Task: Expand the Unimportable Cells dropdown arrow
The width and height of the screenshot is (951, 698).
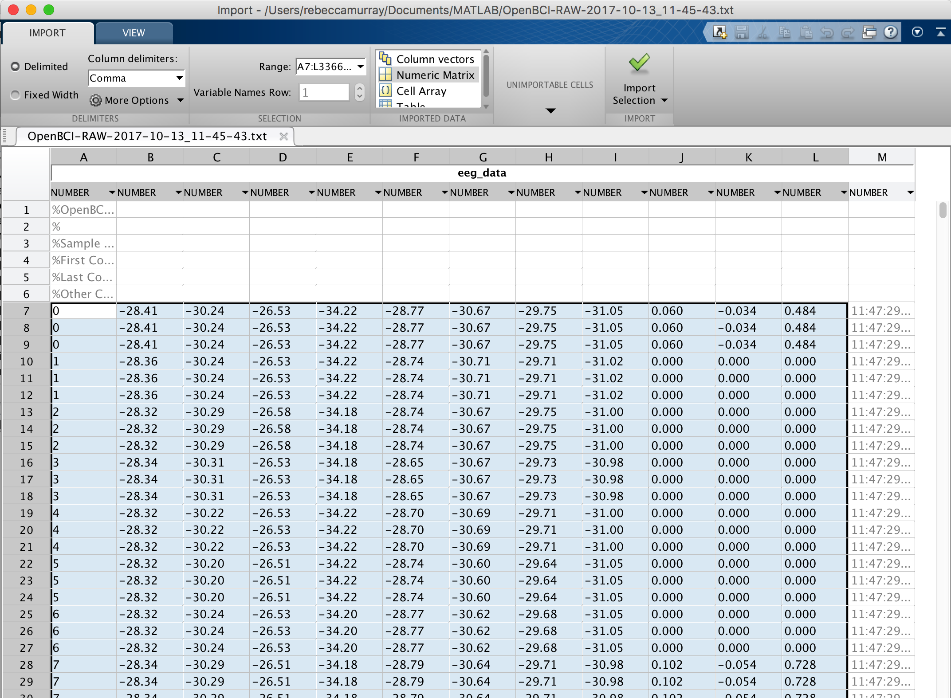Action: 550,110
